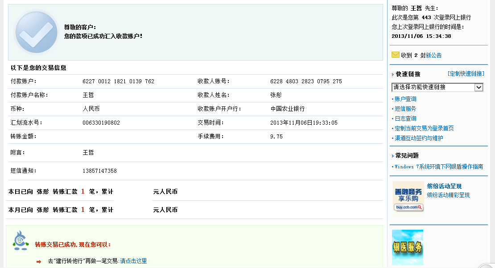Viewport: 495px width, 268px height.
Task: Open 渠道互动签约与维护 link
Action: (419, 138)
